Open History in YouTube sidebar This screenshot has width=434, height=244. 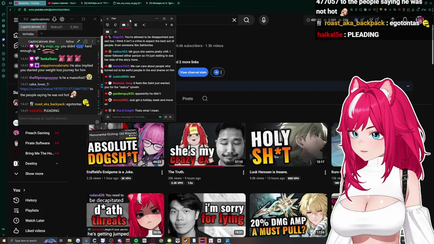(31, 200)
